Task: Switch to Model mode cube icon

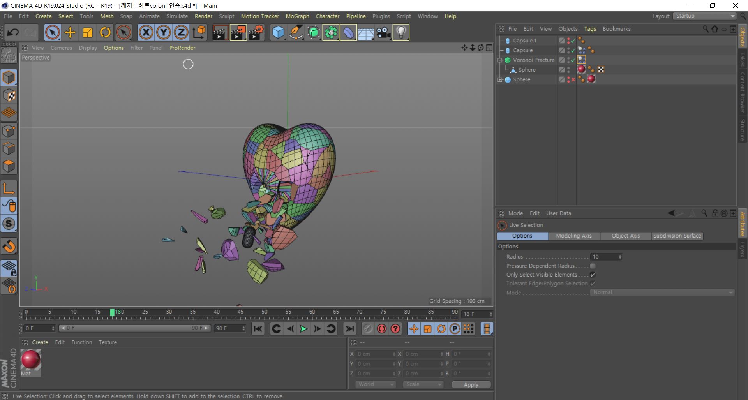Action: [x=9, y=78]
